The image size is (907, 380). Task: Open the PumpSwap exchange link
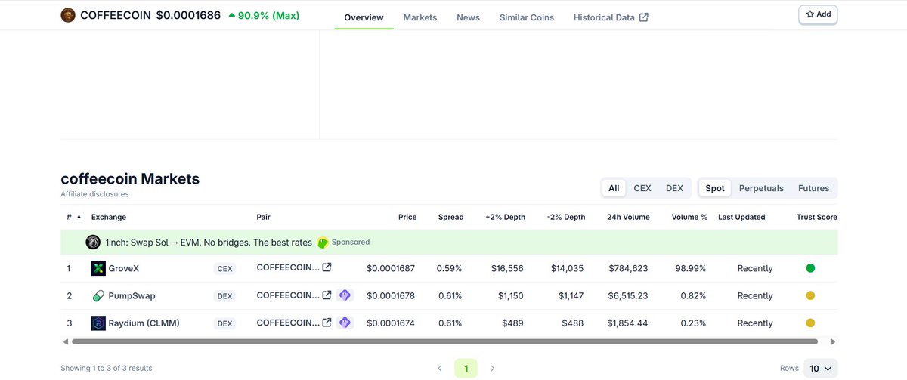[132, 295]
